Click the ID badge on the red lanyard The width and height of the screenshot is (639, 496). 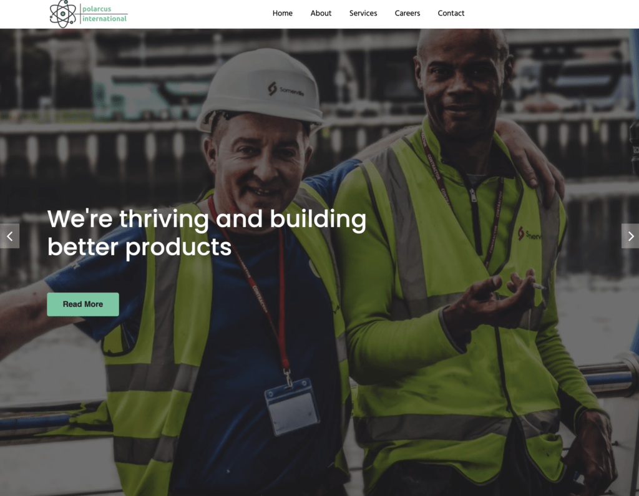pyautogui.click(x=292, y=406)
